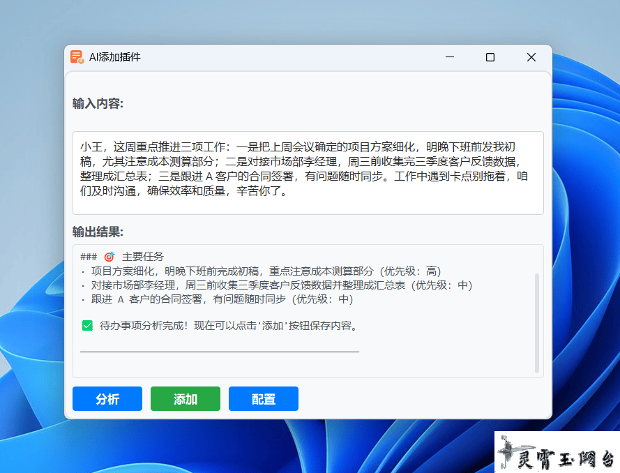Click the AI添加插件 app icon in title bar
620x473 pixels.
coord(77,57)
